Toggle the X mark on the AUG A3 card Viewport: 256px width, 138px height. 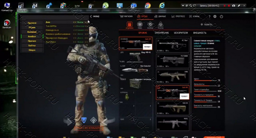click(x=158, y=103)
